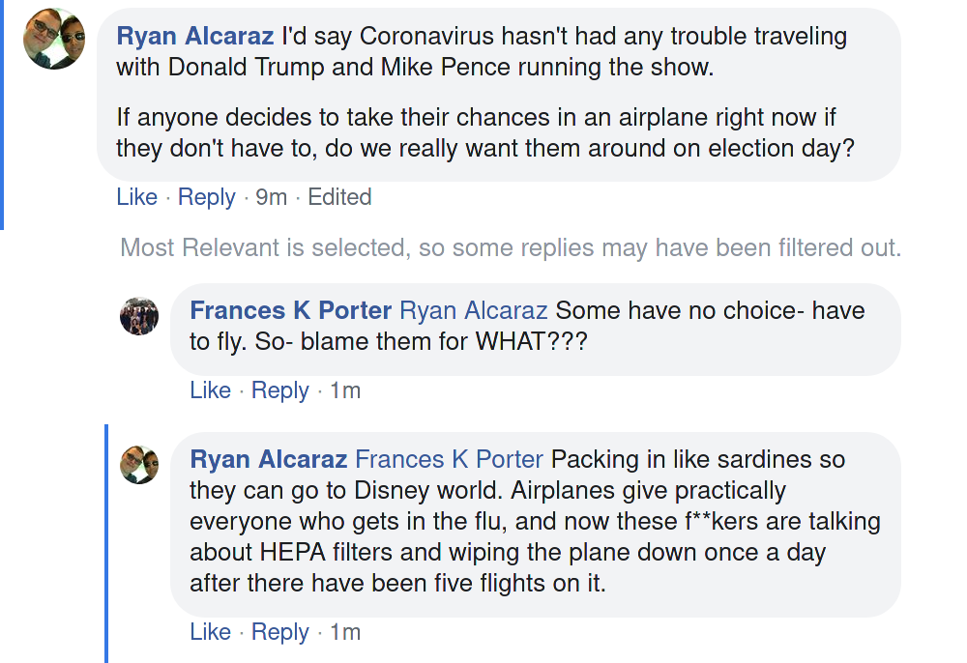The height and width of the screenshot is (663, 967).
Task: Reply to Ryan Alcaraz's top comment
Action: (207, 197)
